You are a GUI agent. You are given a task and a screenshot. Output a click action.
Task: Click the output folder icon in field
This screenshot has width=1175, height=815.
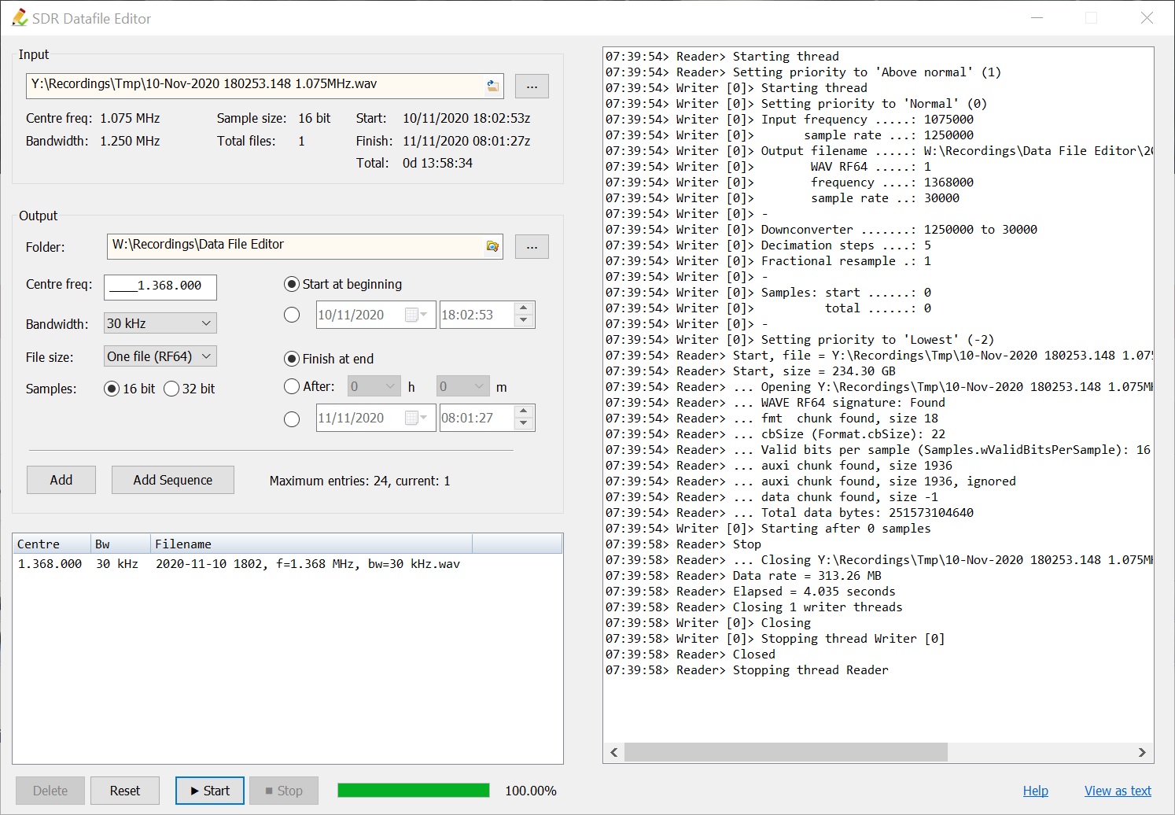[492, 246]
